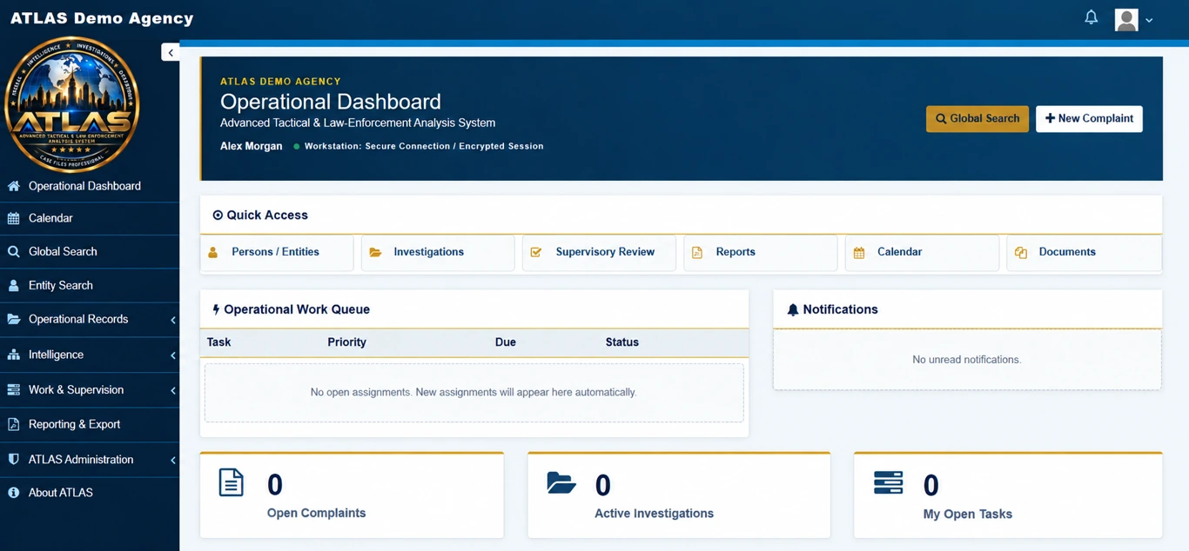This screenshot has height=551, width=1189.
Task: Click the info icon beside About ATLAS
Action: point(13,493)
